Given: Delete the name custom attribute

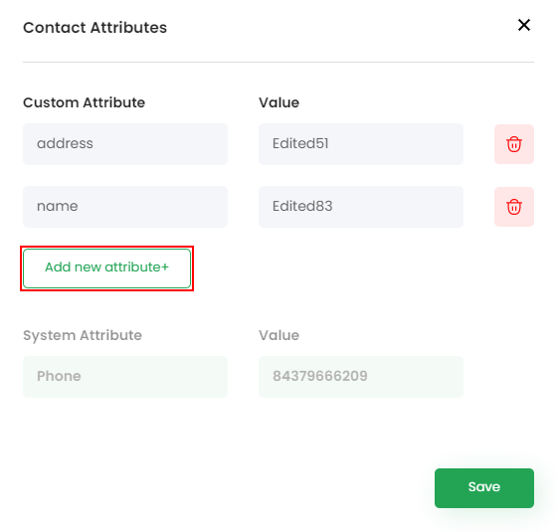Looking at the screenshot, I should [x=514, y=207].
